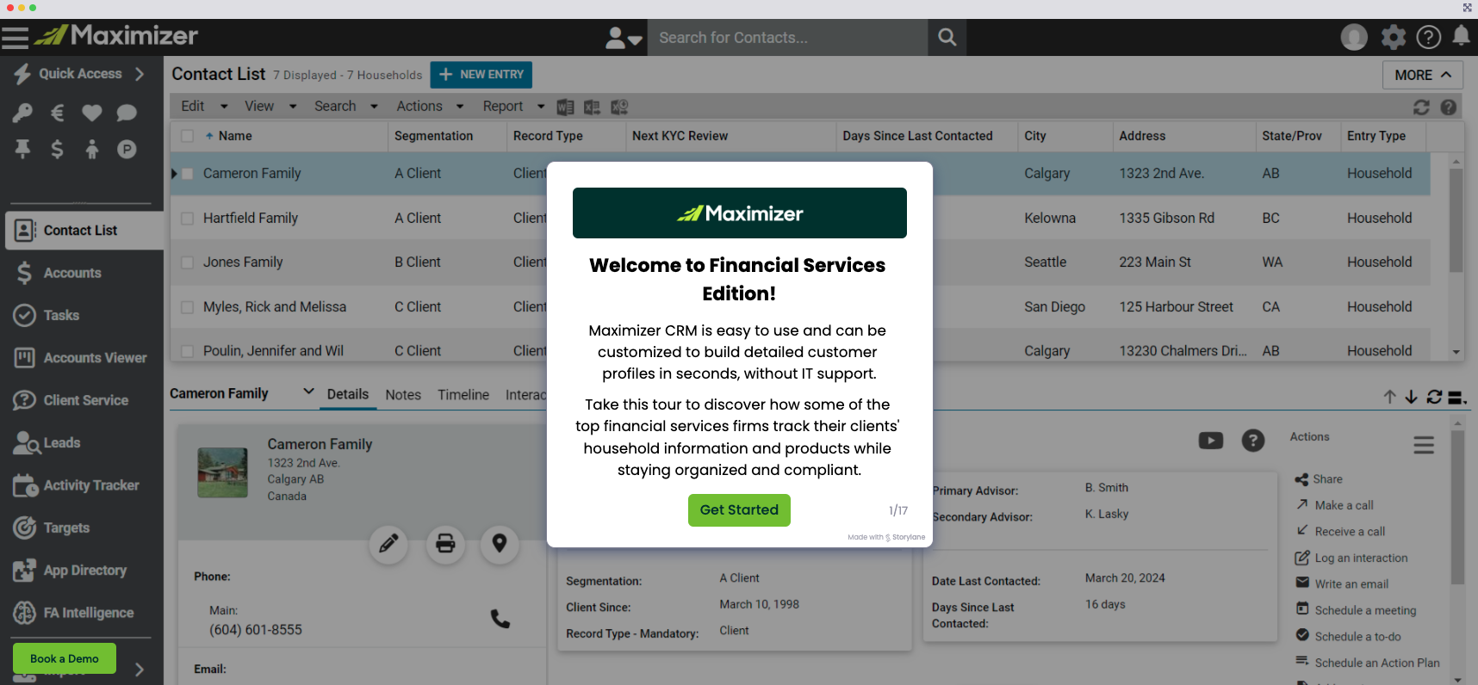Open the Report dropdown menu
1478x685 pixels.
click(513, 106)
